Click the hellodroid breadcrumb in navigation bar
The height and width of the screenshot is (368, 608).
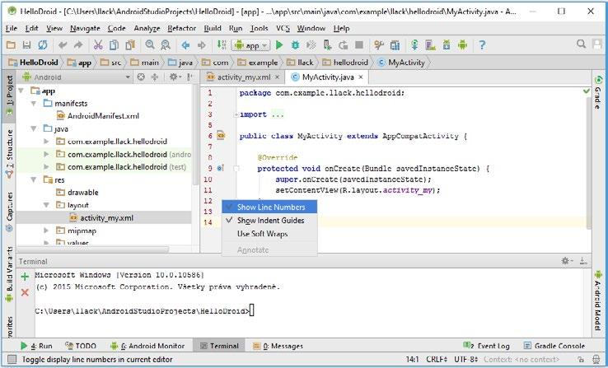tap(346, 63)
